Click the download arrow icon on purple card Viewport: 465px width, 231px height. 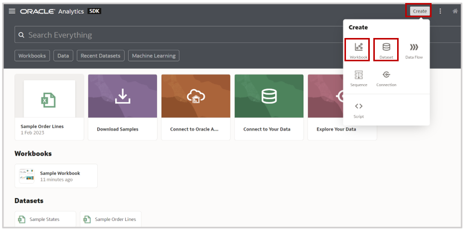tap(123, 96)
